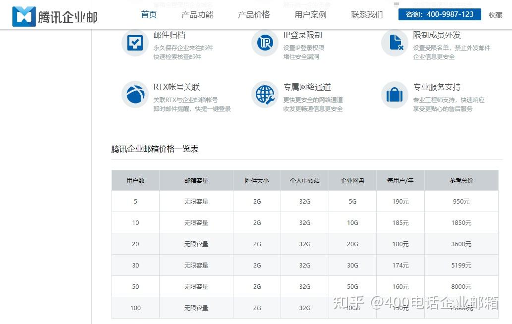Click the 更快更安全的网络通道 description
The width and height of the screenshot is (512, 324).
click(313, 100)
